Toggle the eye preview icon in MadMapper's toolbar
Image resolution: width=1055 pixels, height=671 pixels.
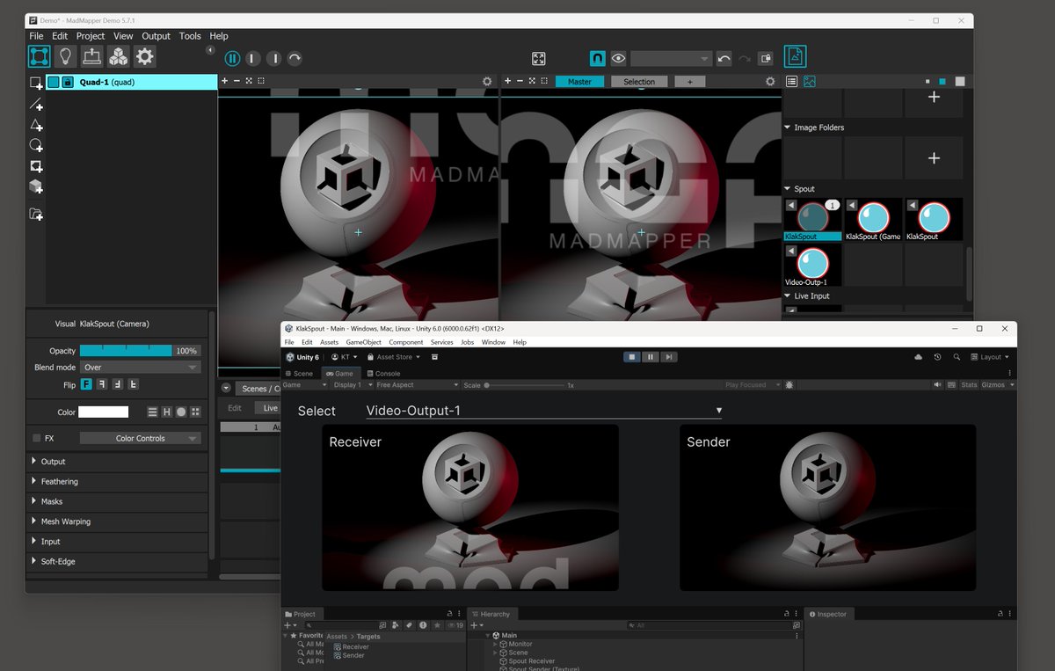coord(619,59)
